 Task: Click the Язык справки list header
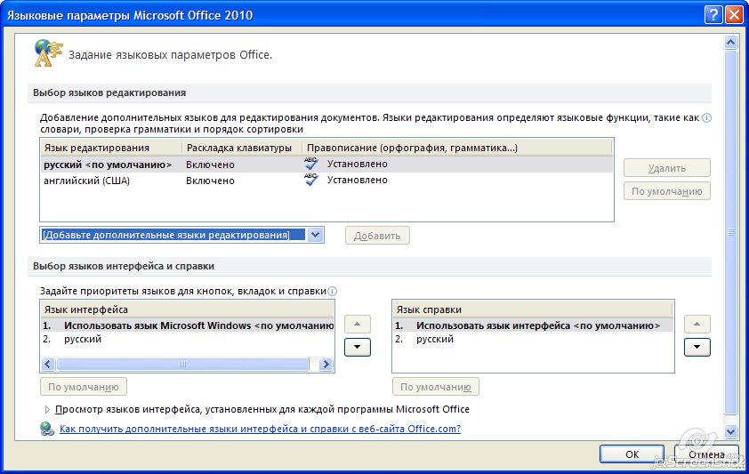point(532,309)
